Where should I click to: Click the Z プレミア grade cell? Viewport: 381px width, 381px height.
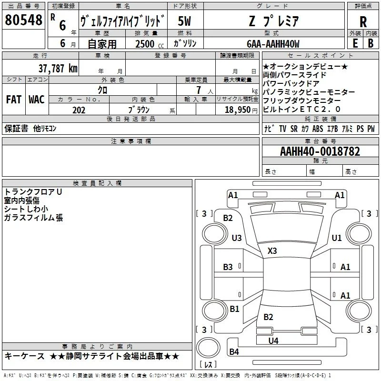[x=274, y=20]
